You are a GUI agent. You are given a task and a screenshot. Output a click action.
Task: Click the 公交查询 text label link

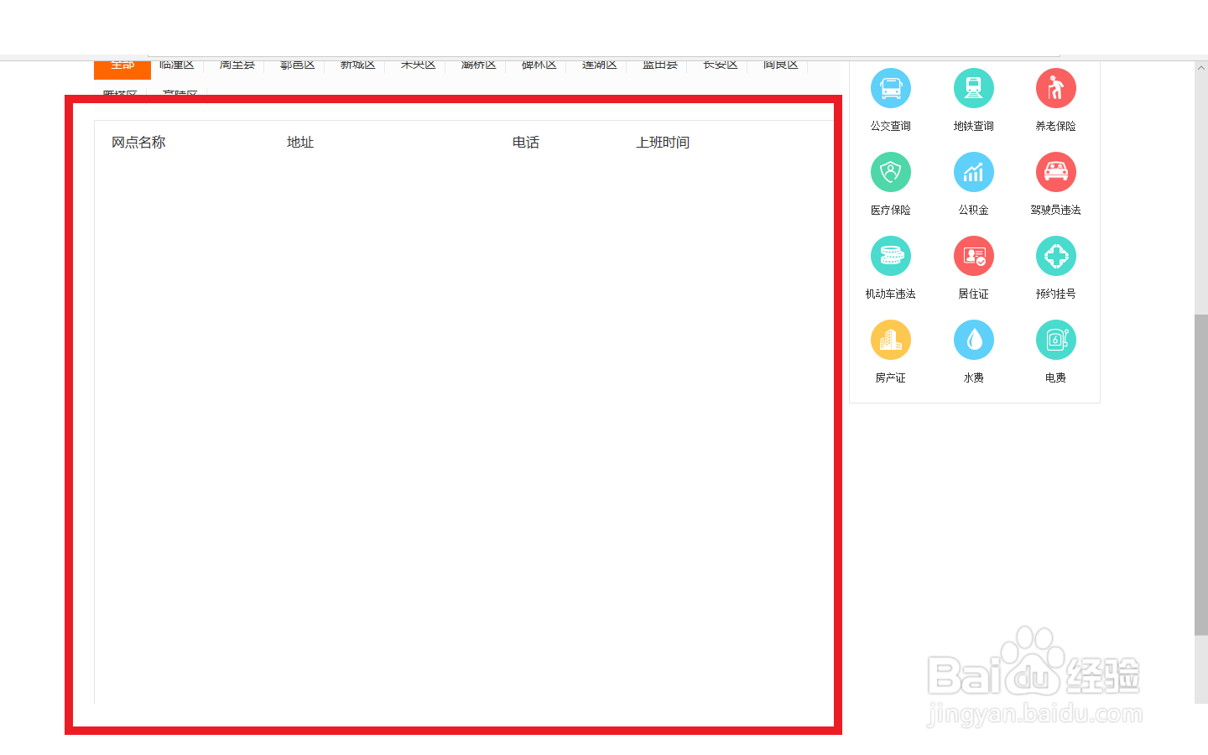click(890, 127)
